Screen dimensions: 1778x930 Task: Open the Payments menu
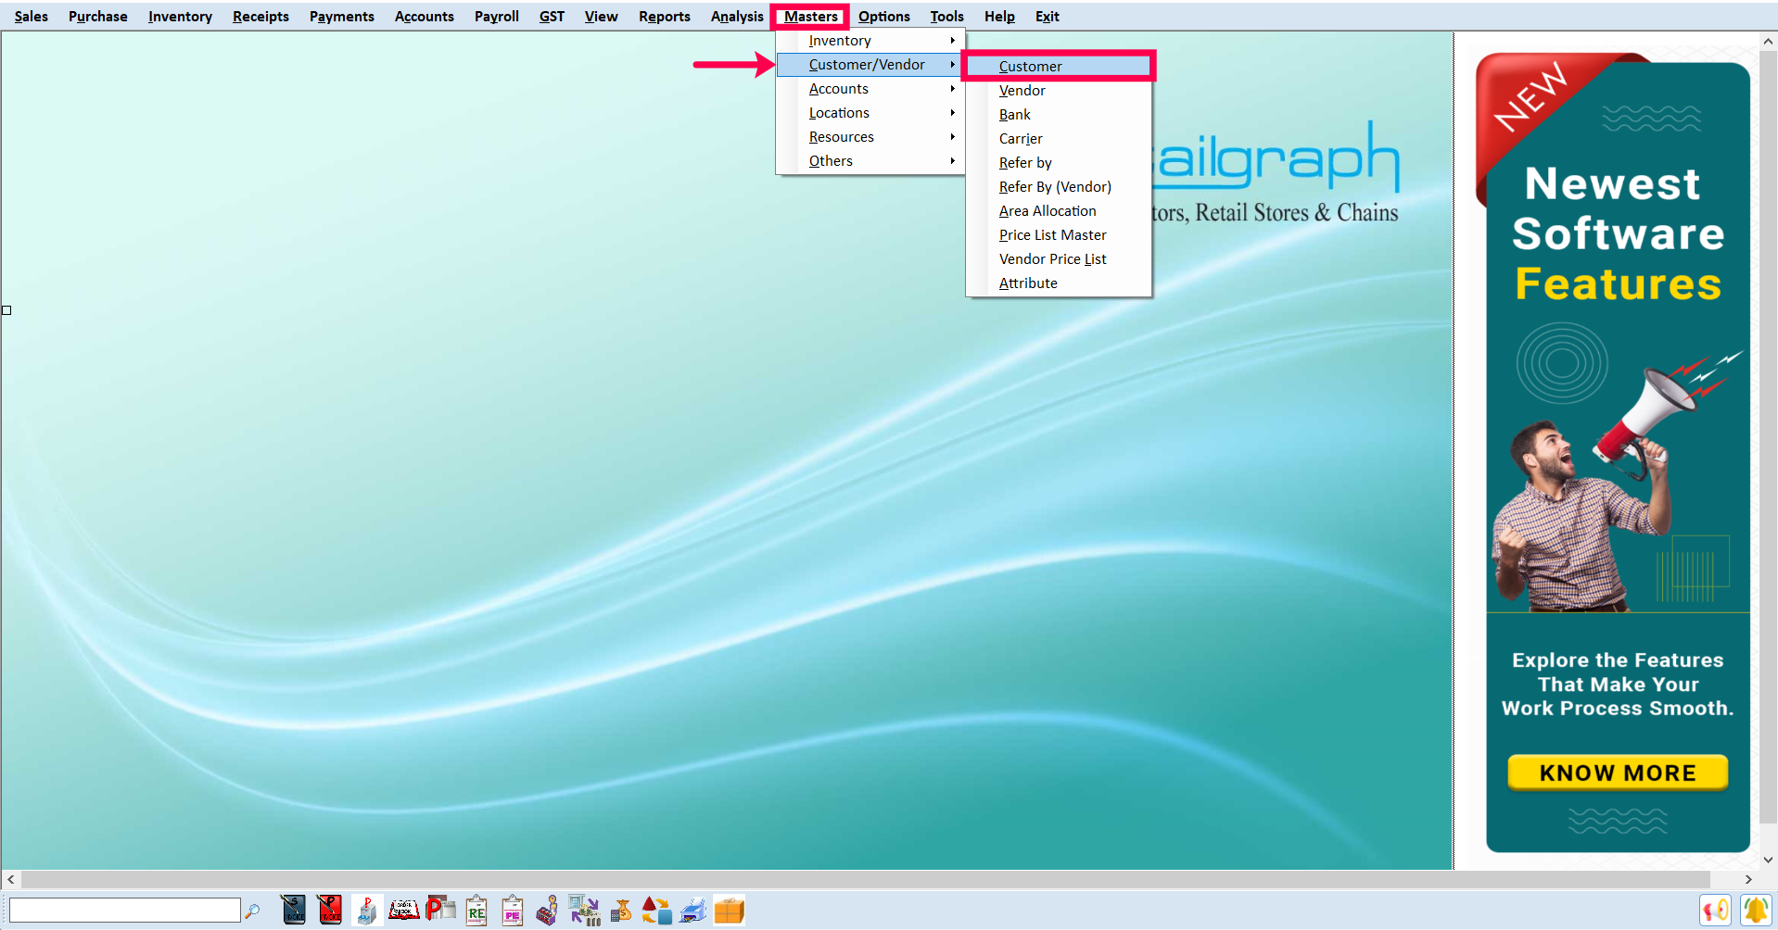tap(342, 17)
